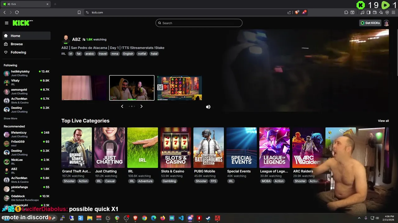This screenshot has width=398, height=223.
Task: Show next featured stream arrow
Action: 141,106
